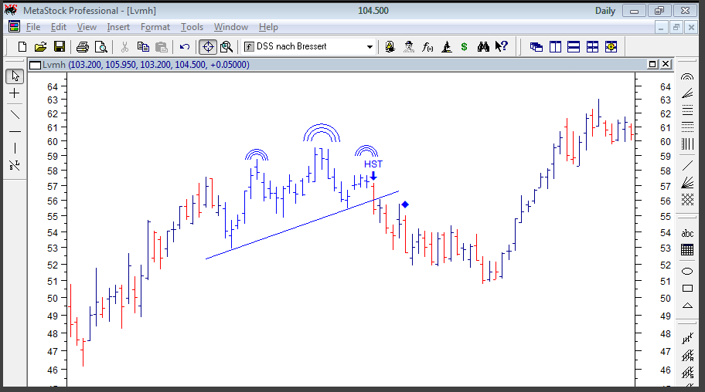Copy using the copy icon
Viewport: 705px width, 392px height.
point(144,47)
